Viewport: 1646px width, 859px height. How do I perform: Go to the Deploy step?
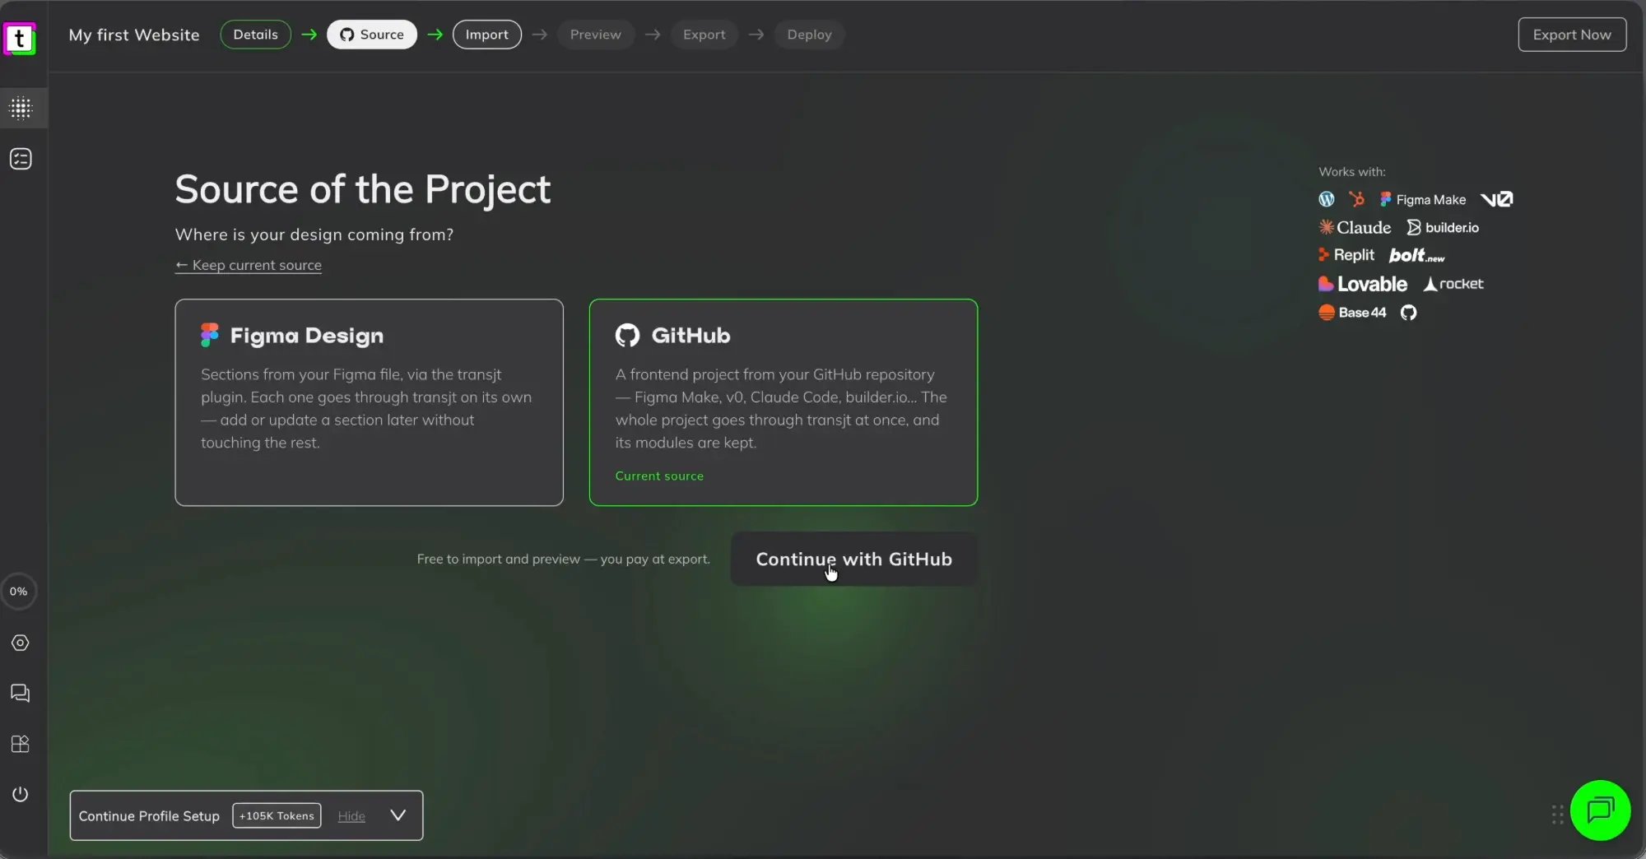(810, 35)
